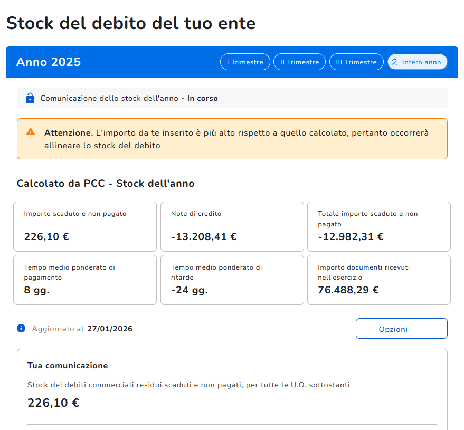
Task: Select the II Trimestre tab
Action: 299,62
